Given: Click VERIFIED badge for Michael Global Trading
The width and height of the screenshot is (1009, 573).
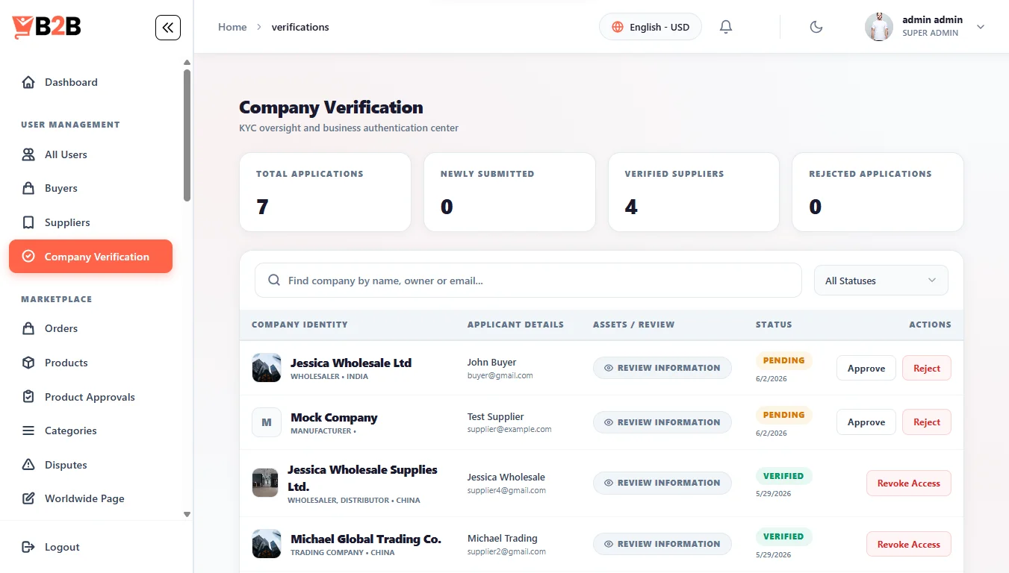Looking at the screenshot, I should pos(783,536).
